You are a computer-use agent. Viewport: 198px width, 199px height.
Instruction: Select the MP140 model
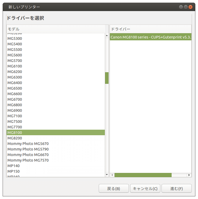56,166
